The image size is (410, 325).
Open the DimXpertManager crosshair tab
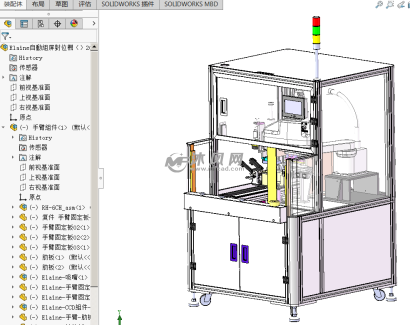[57, 23]
